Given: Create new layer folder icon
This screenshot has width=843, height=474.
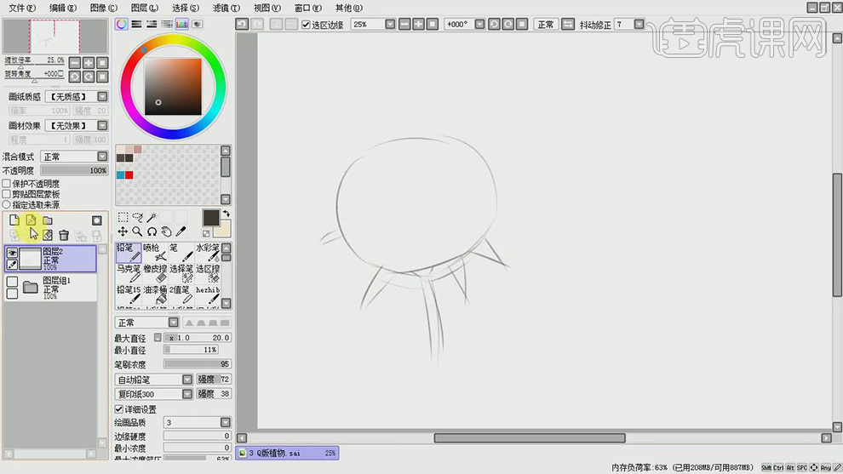Looking at the screenshot, I should coord(48,220).
